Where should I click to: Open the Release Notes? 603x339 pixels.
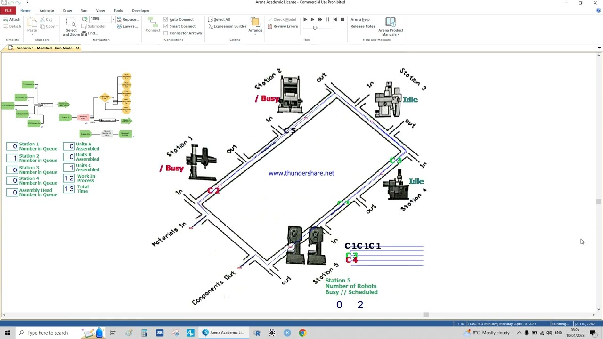pyautogui.click(x=363, y=26)
